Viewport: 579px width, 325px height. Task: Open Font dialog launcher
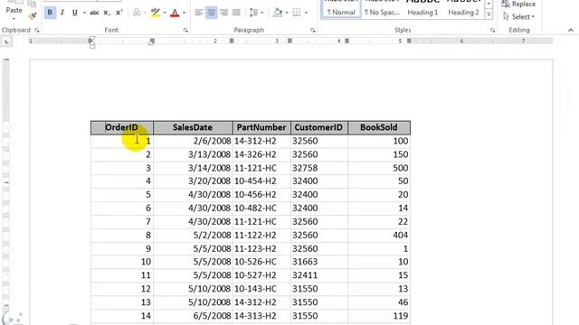[x=185, y=30]
